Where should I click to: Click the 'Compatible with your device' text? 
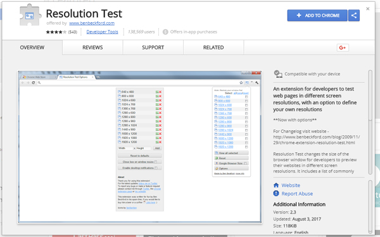[x=312, y=74]
